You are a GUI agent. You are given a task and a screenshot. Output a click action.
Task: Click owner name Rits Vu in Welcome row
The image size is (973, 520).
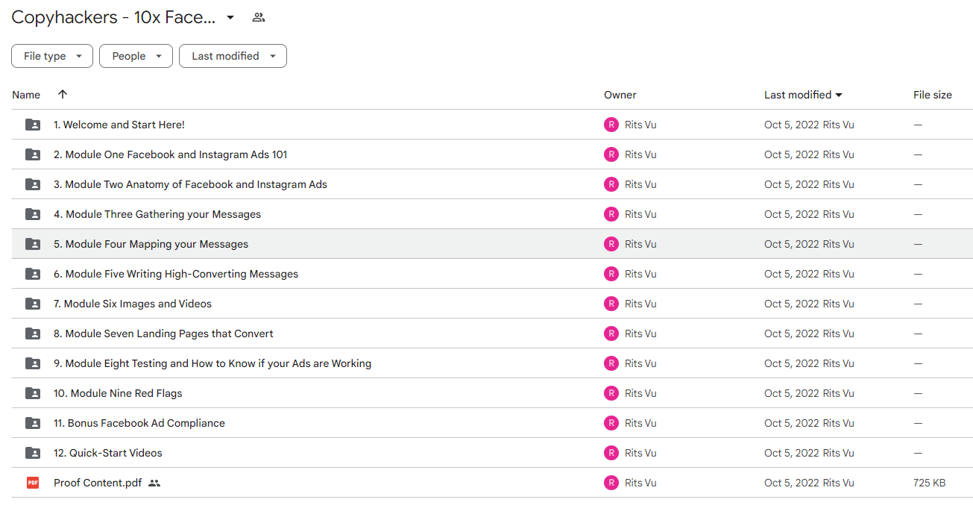pyautogui.click(x=640, y=125)
